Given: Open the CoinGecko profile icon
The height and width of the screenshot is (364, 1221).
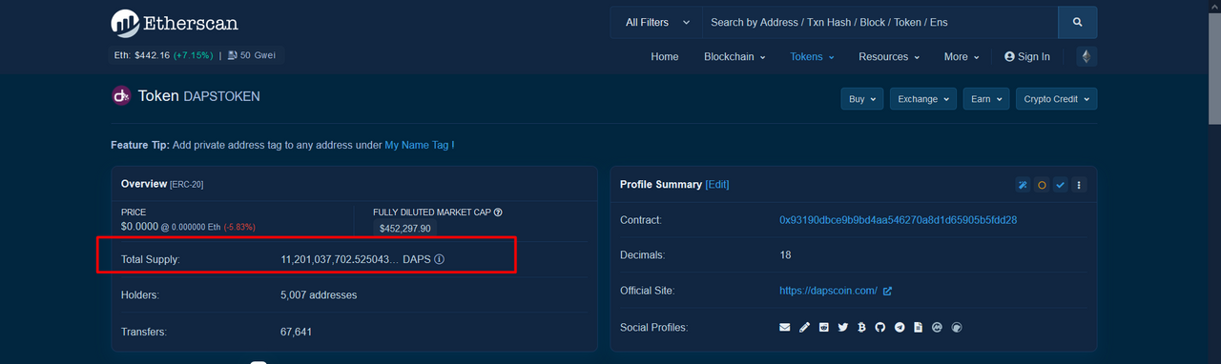Looking at the screenshot, I should [957, 328].
